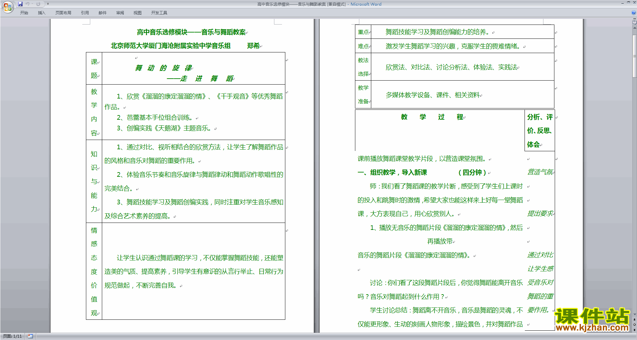Viewport: 637px width, 340px height.
Task: Click the 教法选择 label cell
Action: (363, 67)
